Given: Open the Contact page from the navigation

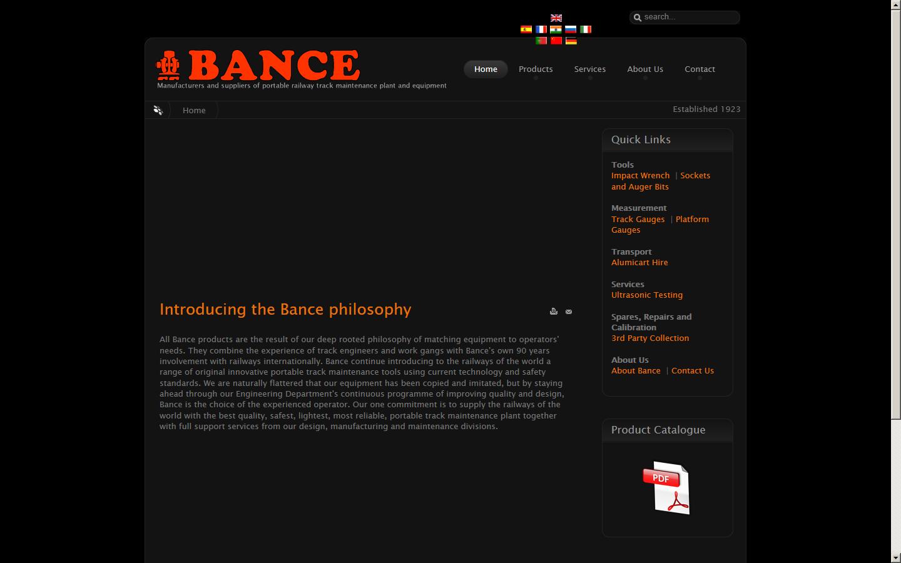Looking at the screenshot, I should coord(700,69).
